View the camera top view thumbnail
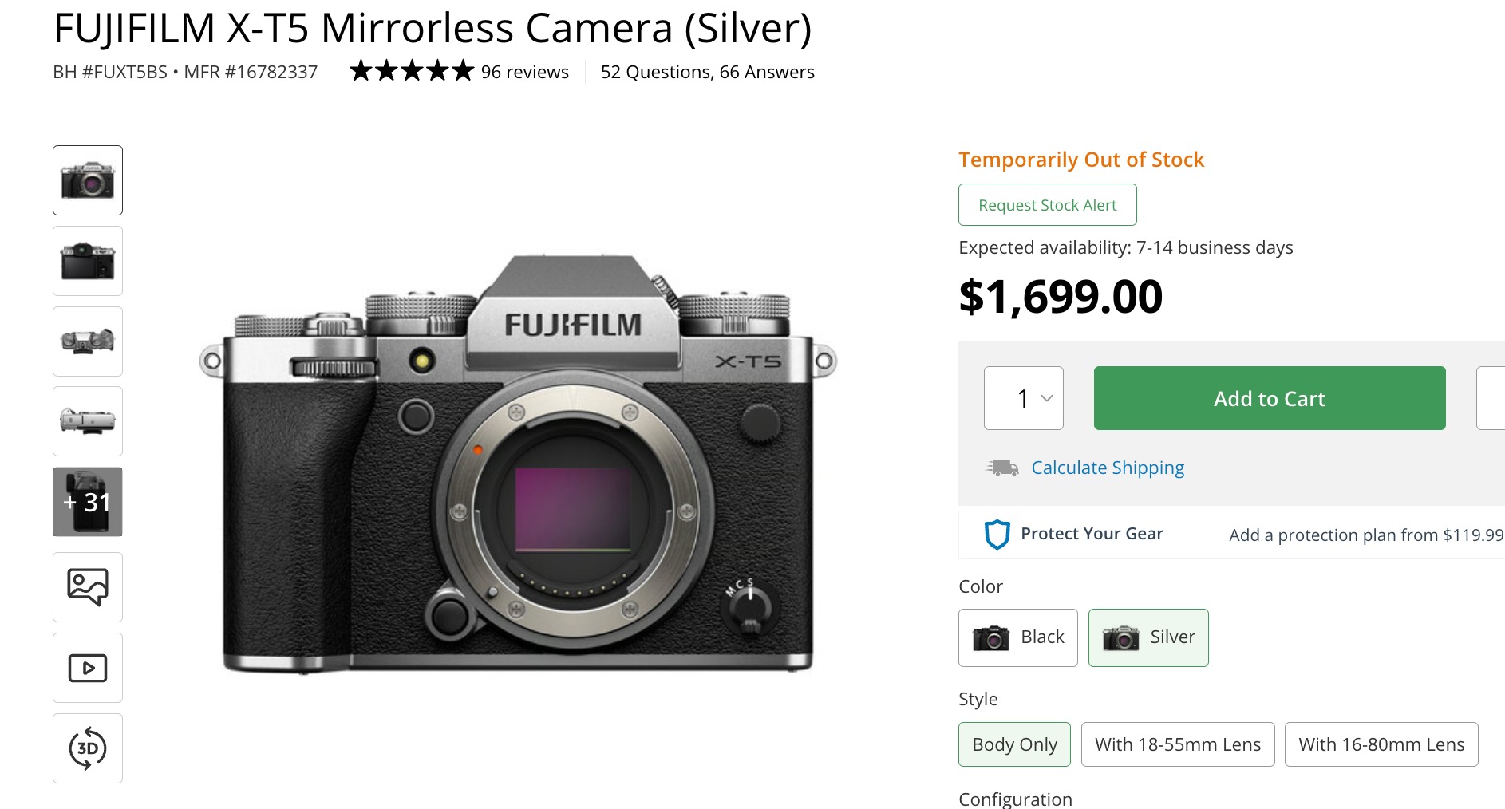The height and width of the screenshot is (809, 1505). (87, 341)
